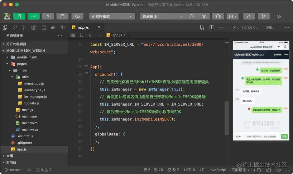Open event-bus.js file
293x174 pixels.
(34, 84)
